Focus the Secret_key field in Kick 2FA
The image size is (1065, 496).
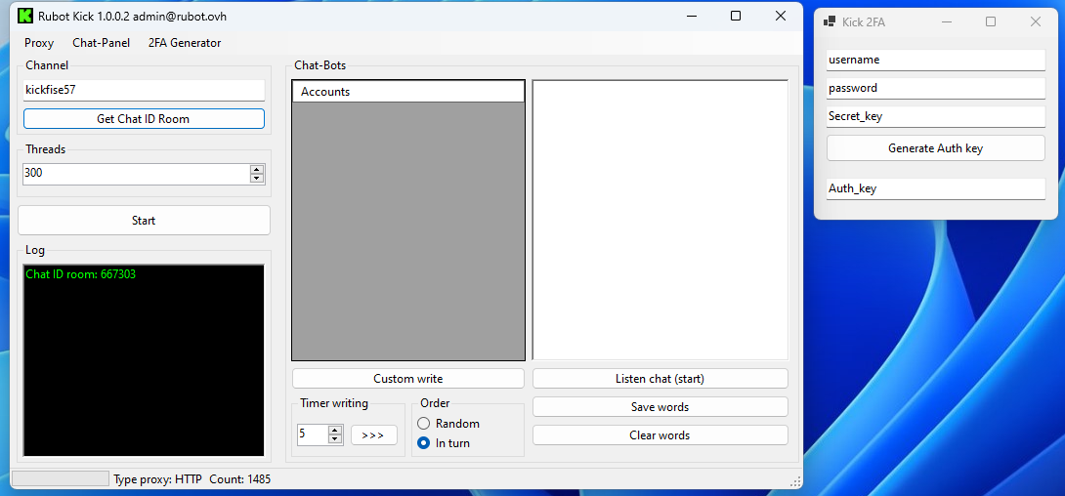click(935, 116)
